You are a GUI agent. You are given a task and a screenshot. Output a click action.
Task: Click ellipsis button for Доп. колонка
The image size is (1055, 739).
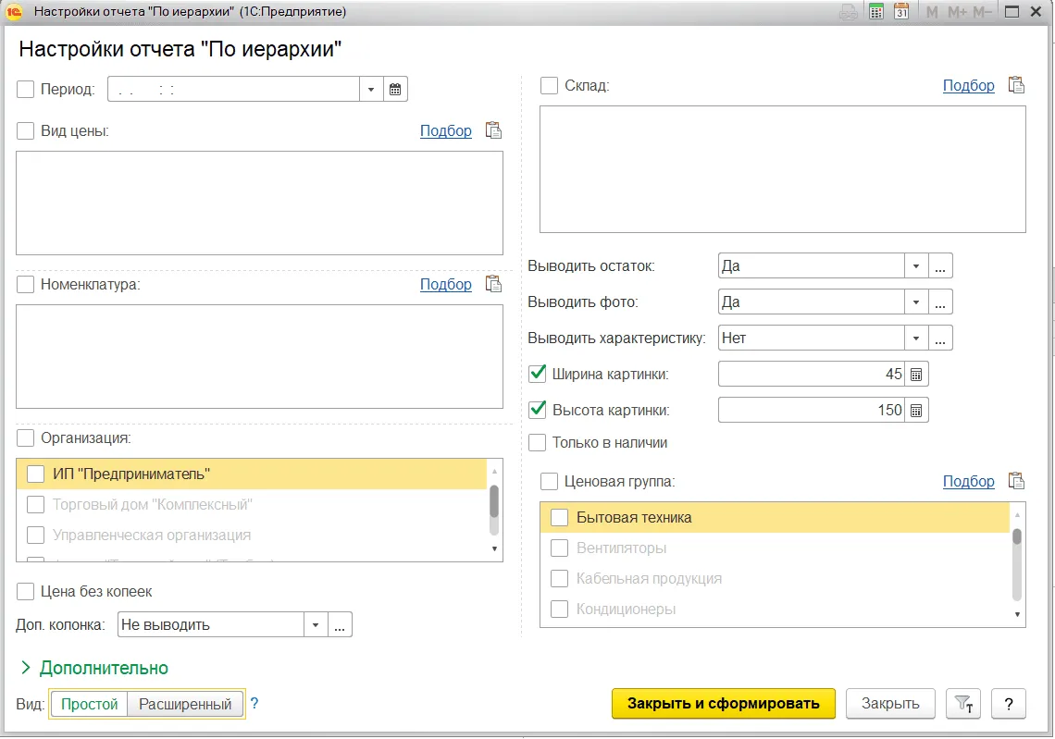[x=340, y=624]
